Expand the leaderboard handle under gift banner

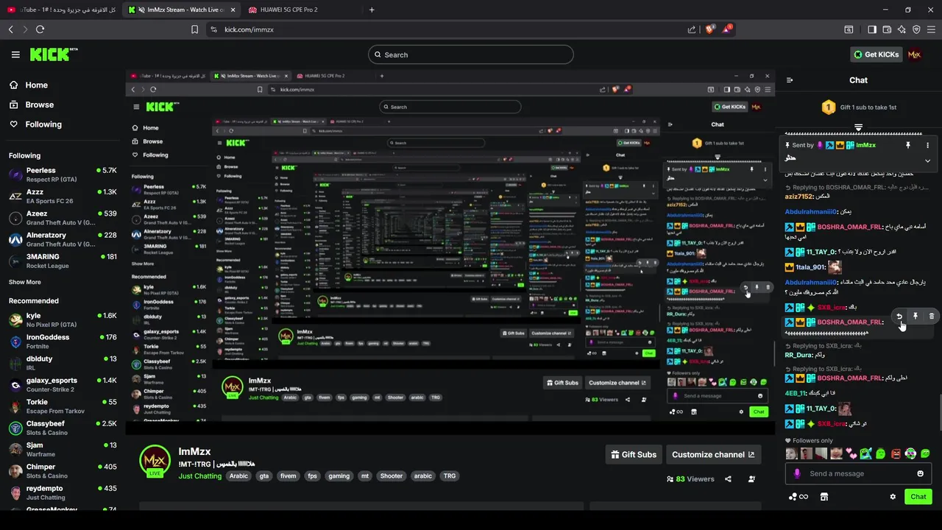[x=858, y=128]
